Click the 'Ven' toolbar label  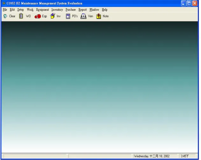(x=90, y=16)
